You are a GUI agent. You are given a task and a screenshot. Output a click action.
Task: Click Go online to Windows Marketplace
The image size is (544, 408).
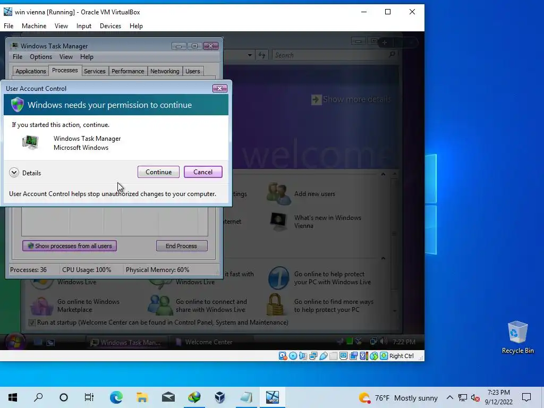point(88,305)
